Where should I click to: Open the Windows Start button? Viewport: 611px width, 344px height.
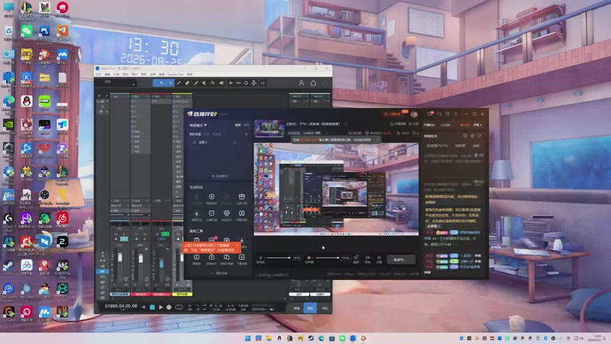tap(247, 338)
